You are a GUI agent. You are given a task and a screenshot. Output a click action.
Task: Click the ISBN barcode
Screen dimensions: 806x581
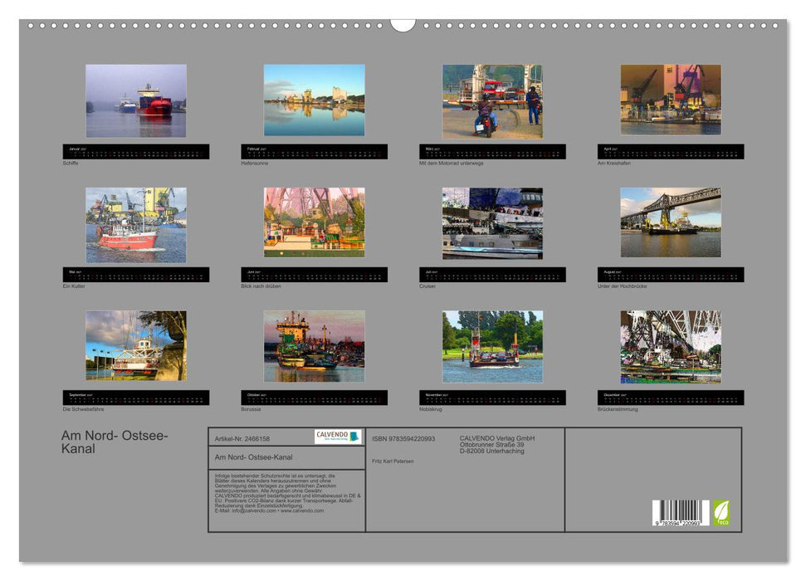point(681,513)
